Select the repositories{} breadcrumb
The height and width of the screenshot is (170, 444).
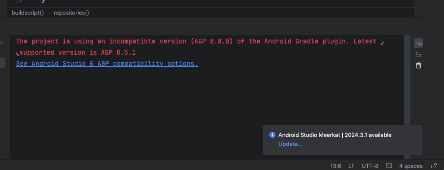point(72,13)
